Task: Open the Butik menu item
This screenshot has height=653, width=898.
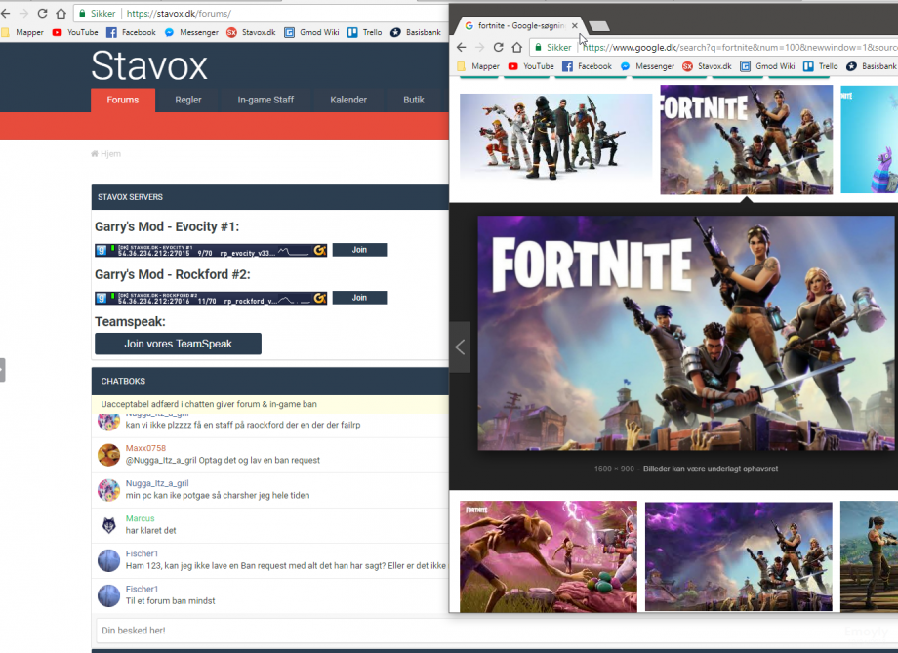Action: (414, 100)
